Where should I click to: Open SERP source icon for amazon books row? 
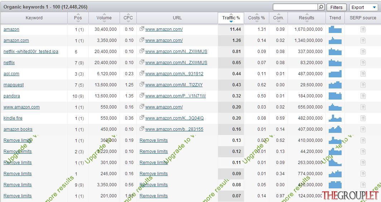click(x=363, y=129)
